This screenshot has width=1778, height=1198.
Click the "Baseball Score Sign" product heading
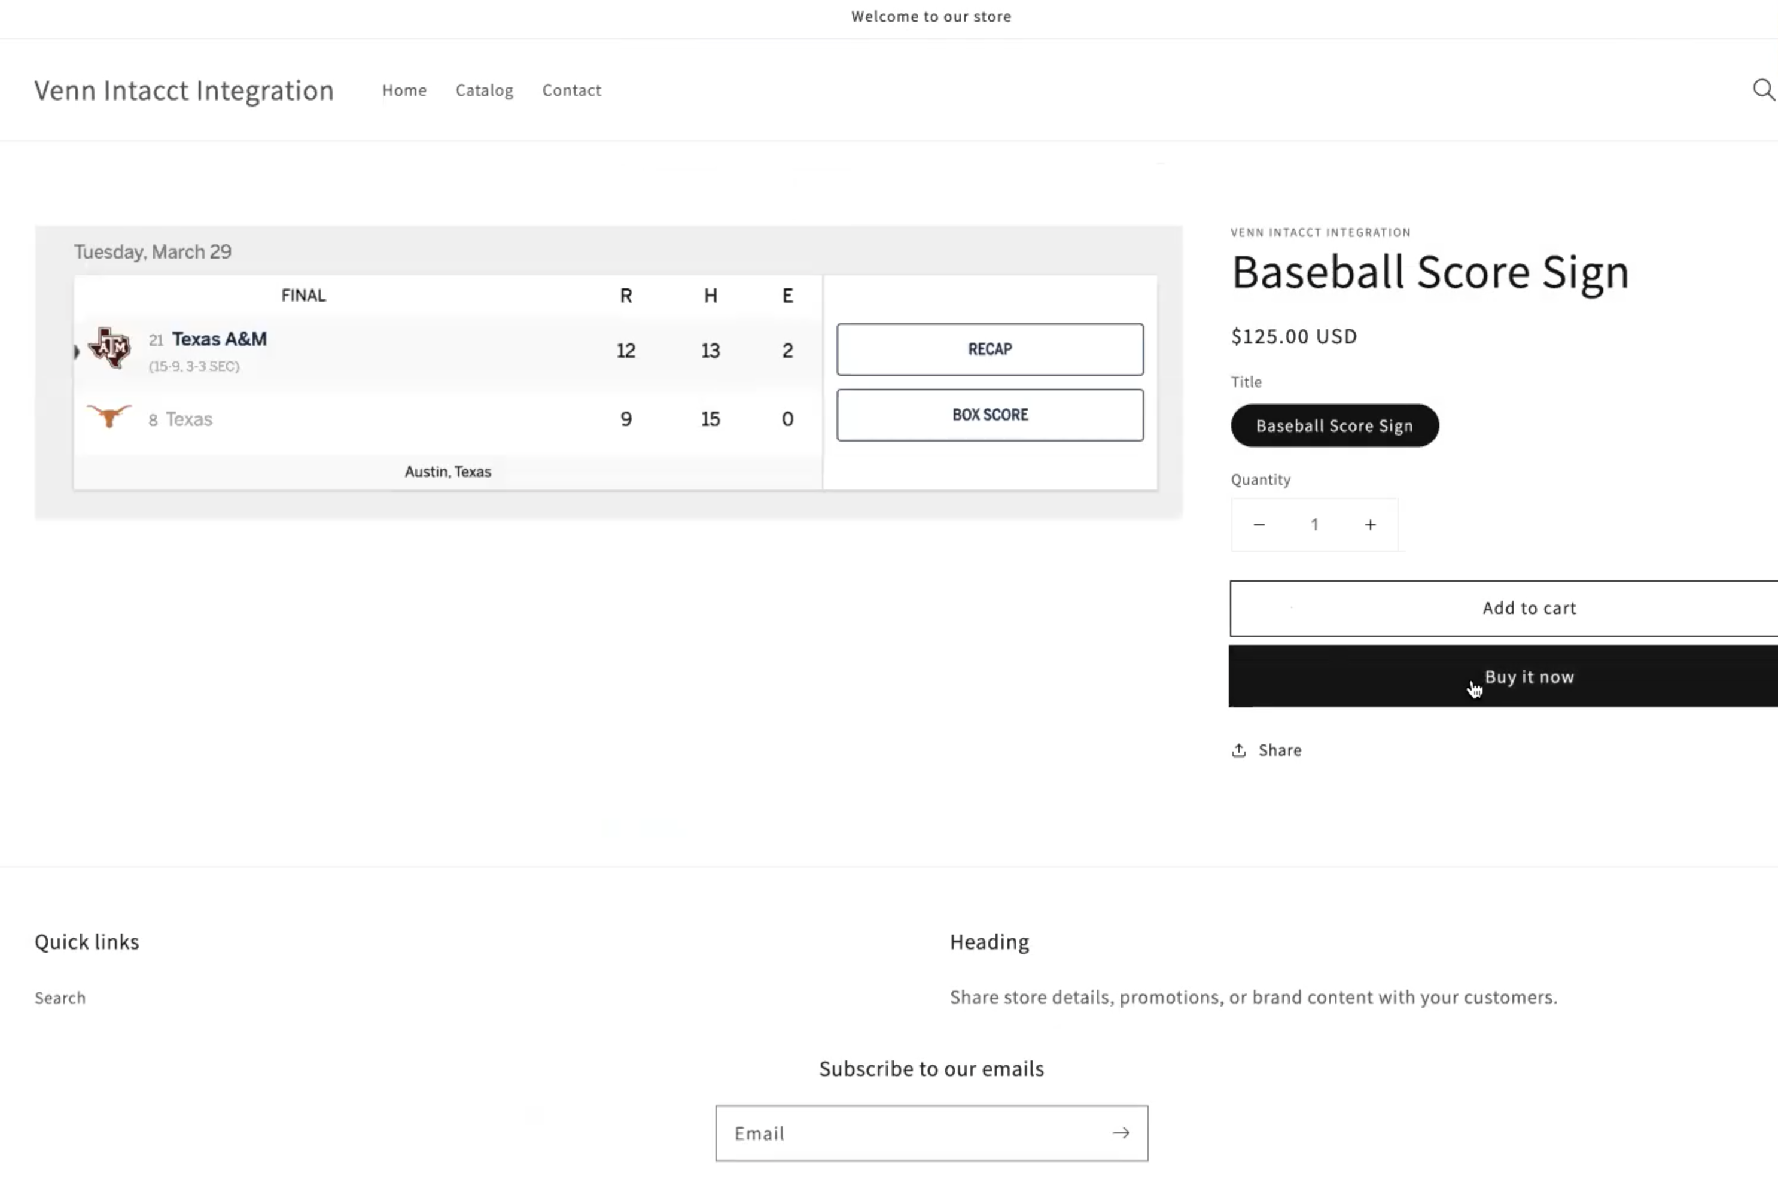pyautogui.click(x=1430, y=272)
